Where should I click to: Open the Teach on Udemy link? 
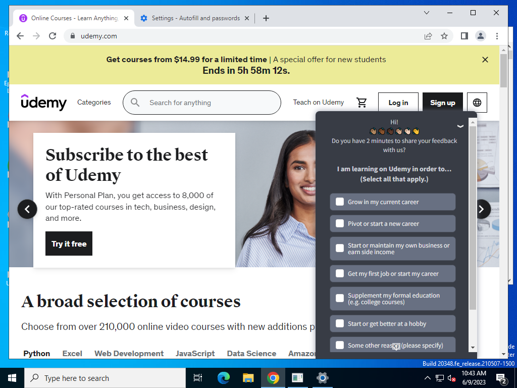[x=319, y=102]
